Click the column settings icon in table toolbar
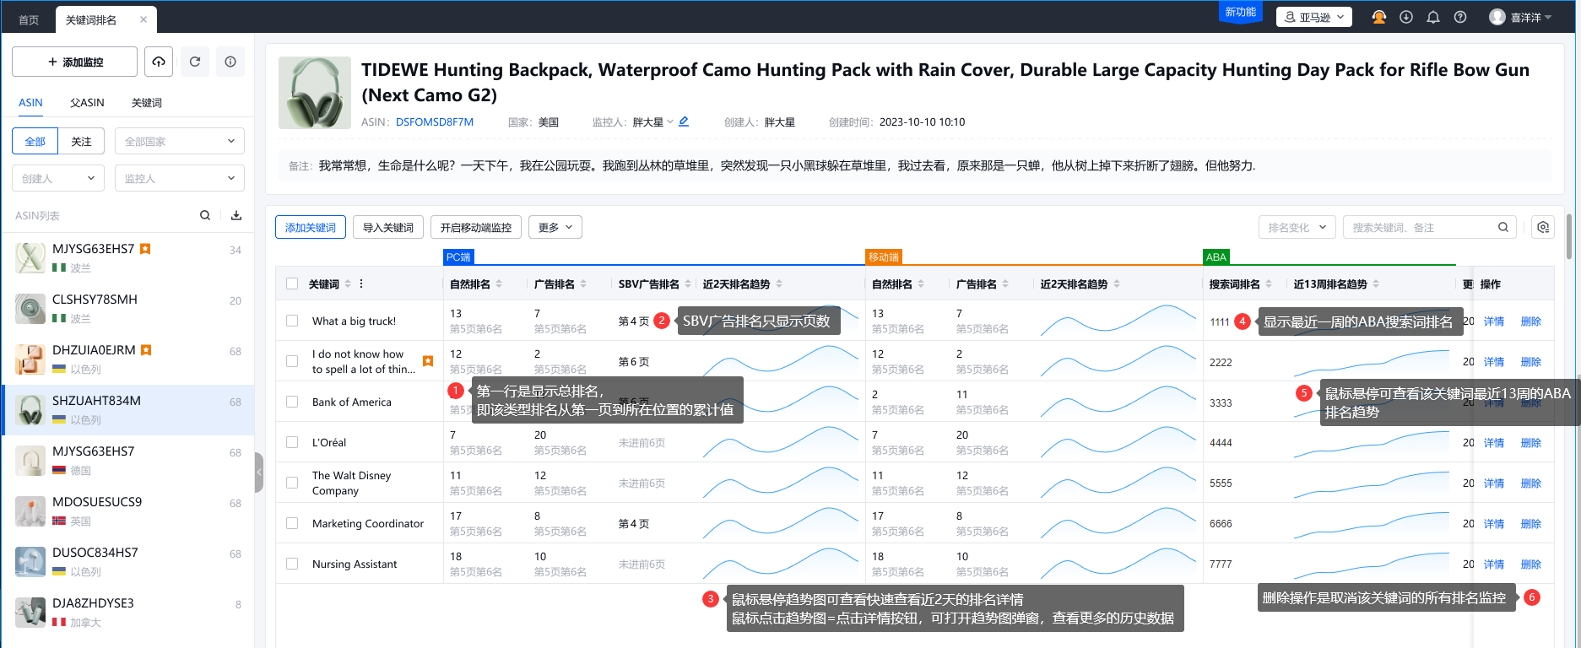Image resolution: width=1581 pixels, height=648 pixels. pyautogui.click(x=1543, y=227)
